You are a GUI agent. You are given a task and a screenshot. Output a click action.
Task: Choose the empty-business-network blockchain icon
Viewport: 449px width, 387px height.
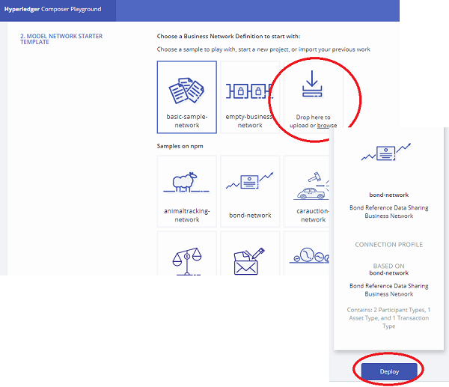[x=249, y=91]
